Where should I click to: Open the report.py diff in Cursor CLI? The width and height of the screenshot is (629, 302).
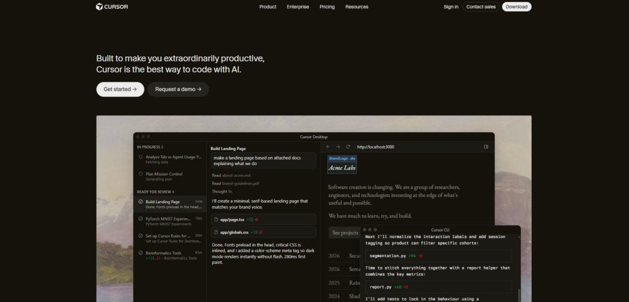[x=439, y=287]
